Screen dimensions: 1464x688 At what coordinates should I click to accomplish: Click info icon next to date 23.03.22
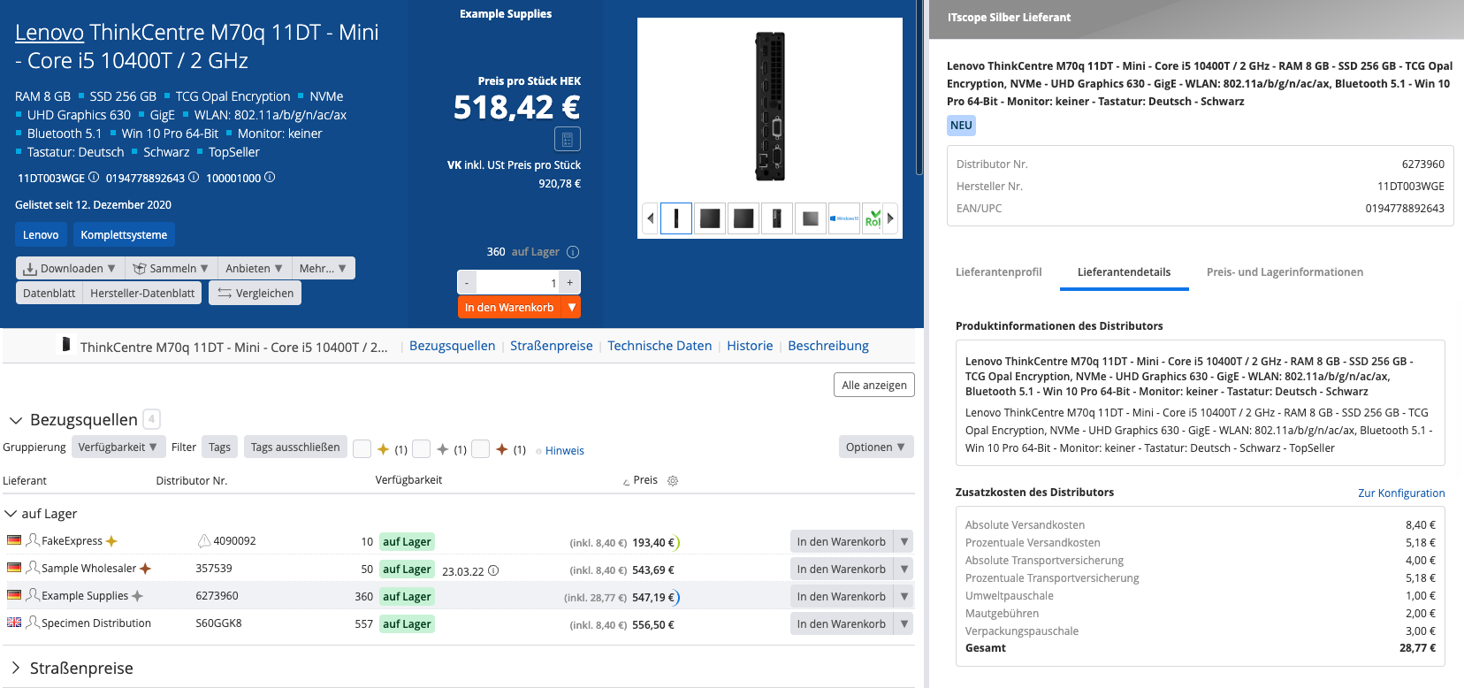coord(493,571)
